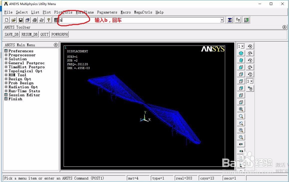The height and width of the screenshot is (182, 289).
Task: Click Finish in Main Menu
Action: tap(15, 99)
